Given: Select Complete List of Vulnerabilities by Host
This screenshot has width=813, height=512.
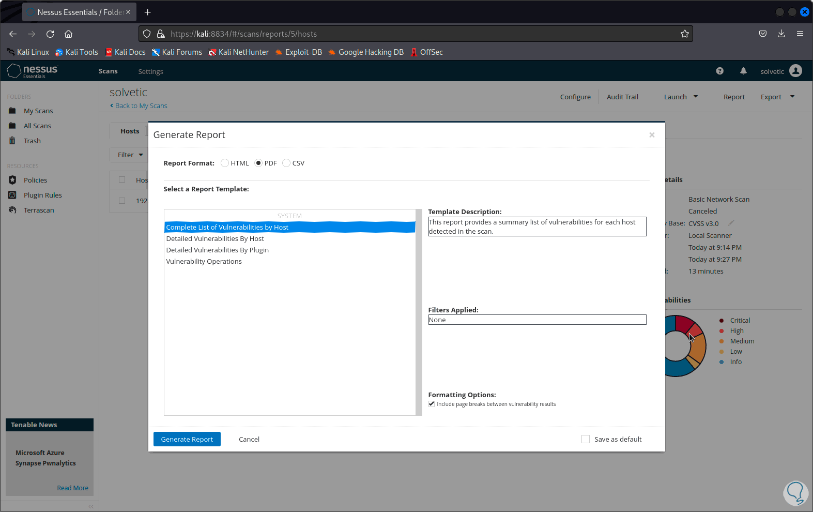Looking at the screenshot, I should point(289,227).
